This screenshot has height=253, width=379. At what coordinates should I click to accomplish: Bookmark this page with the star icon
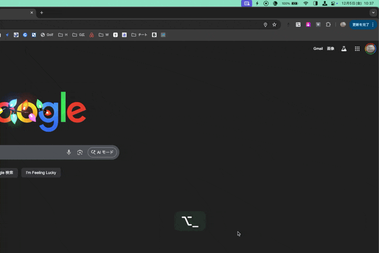click(274, 25)
